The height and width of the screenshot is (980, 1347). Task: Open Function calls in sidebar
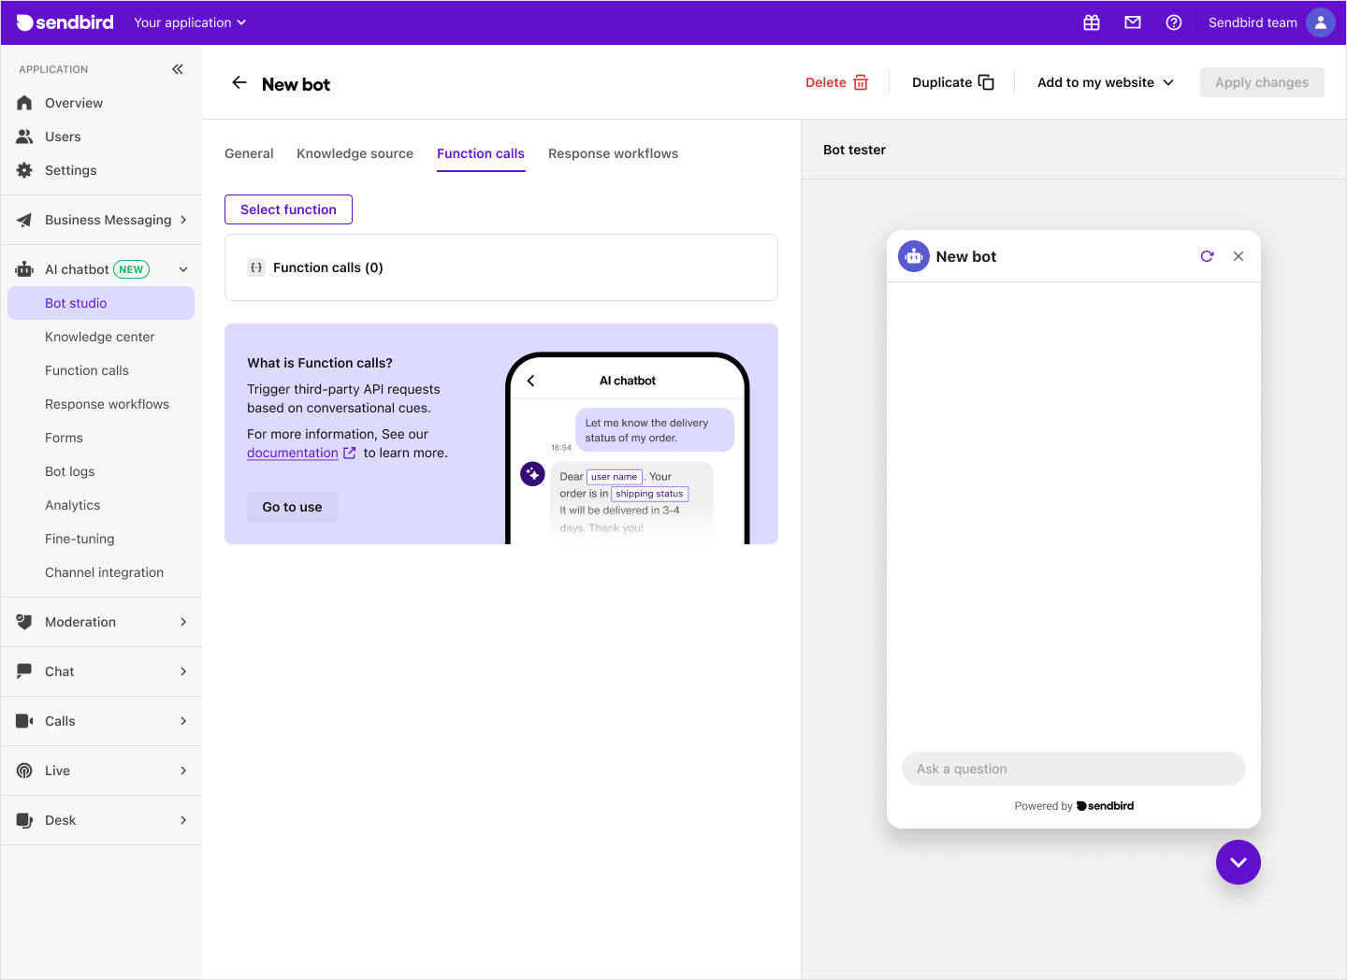(101, 370)
